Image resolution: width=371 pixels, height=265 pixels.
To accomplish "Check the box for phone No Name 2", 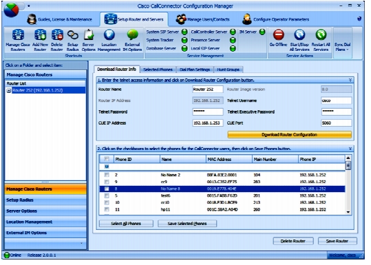I will (107, 175).
